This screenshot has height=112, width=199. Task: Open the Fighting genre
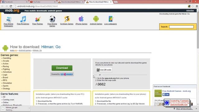pyautogui.click(x=6, y=69)
